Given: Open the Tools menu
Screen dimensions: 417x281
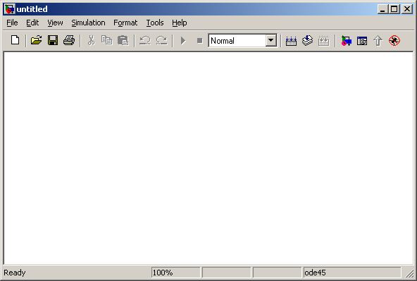Looking at the screenshot, I should coord(155,23).
